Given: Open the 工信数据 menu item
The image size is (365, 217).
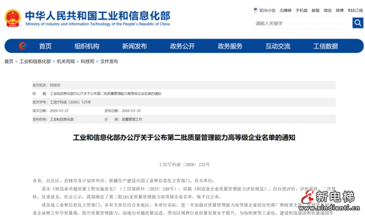Looking at the screenshot, I should click(325, 46).
